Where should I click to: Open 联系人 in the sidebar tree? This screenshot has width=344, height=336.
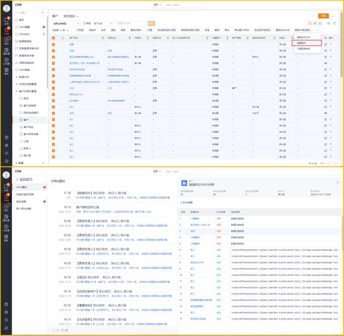coord(26,147)
